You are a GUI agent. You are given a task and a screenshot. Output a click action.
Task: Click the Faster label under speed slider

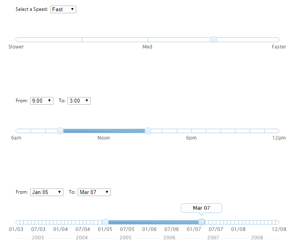pos(279,47)
